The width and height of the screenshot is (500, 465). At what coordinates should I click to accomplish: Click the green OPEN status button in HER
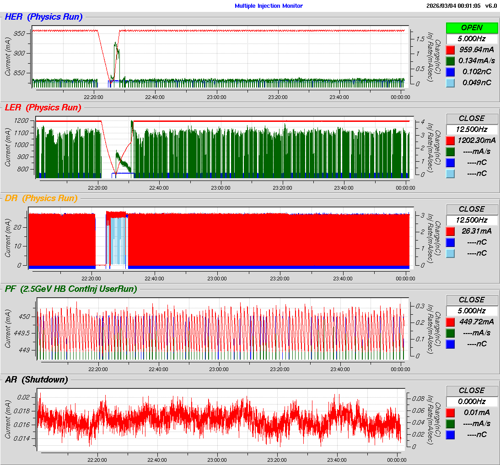[471, 28]
